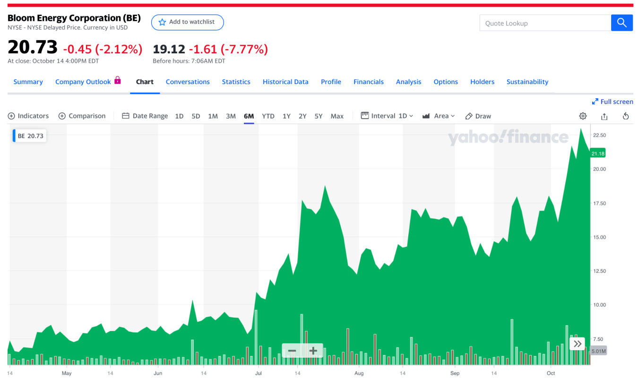
Task: Open Indicators panel
Action: [28, 116]
